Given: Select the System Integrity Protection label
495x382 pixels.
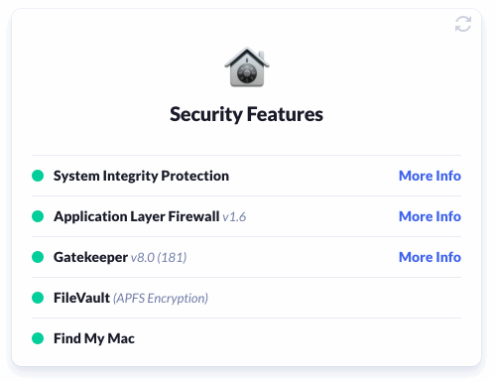Looking at the screenshot, I should [x=141, y=176].
